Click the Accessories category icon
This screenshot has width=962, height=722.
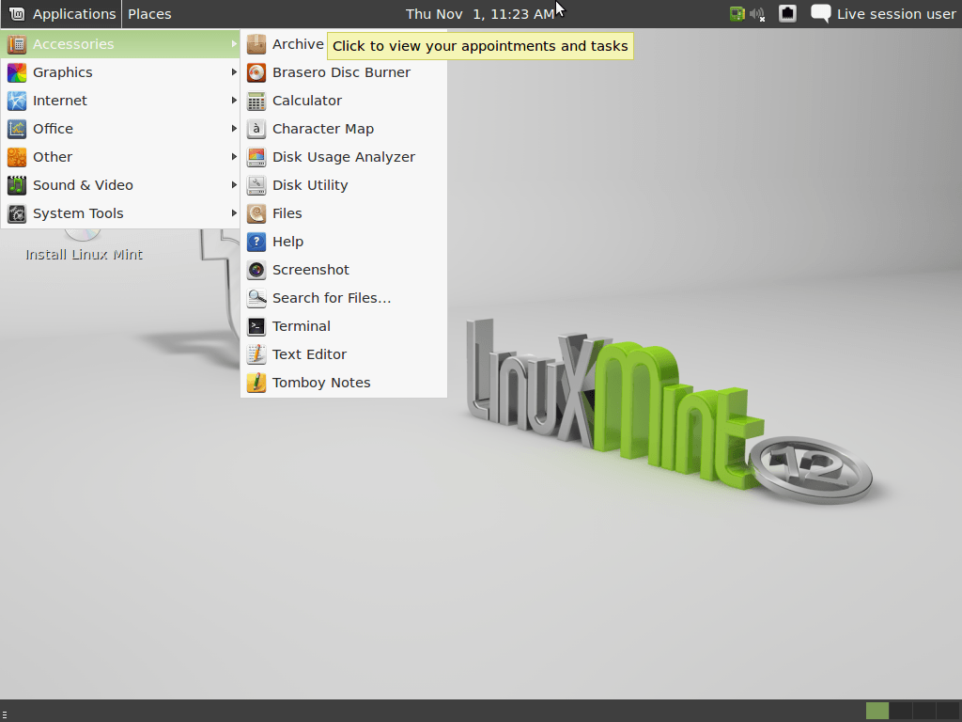coord(17,44)
